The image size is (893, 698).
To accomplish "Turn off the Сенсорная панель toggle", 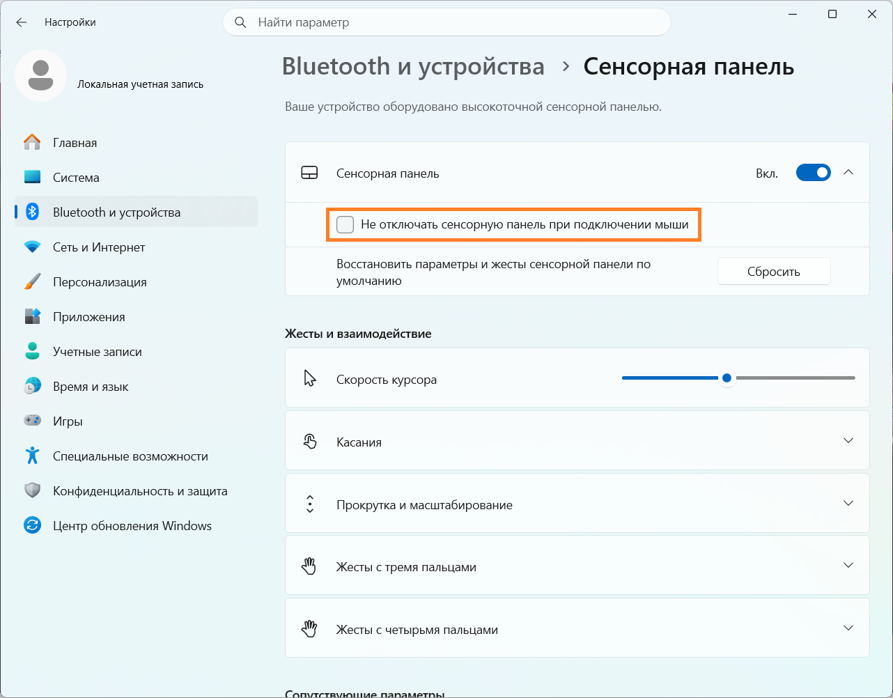I will coord(814,173).
